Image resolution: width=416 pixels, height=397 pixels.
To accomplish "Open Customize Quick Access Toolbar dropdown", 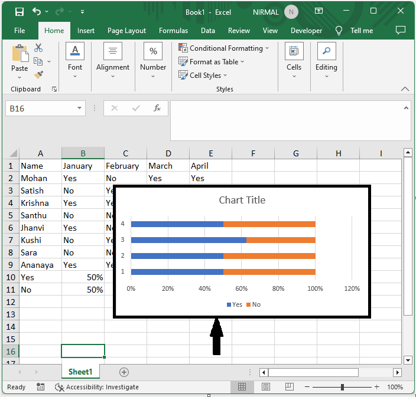I will (83, 12).
